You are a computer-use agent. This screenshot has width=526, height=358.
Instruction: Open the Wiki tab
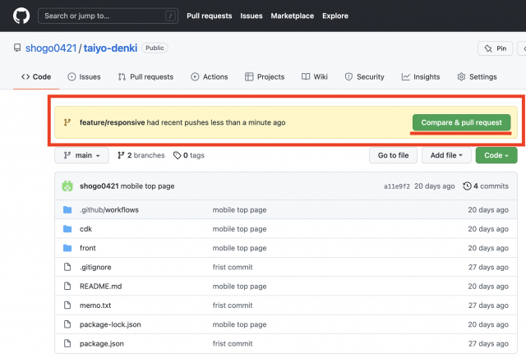(314, 76)
